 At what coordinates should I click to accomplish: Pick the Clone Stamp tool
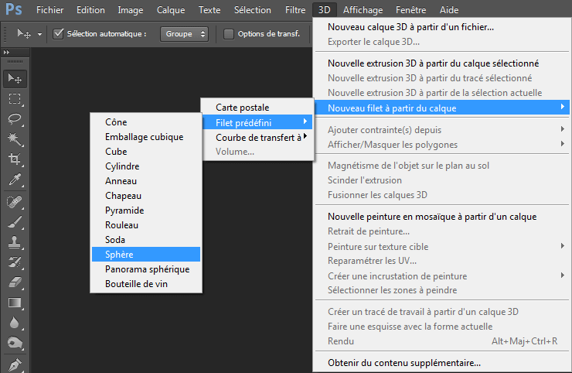15,241
